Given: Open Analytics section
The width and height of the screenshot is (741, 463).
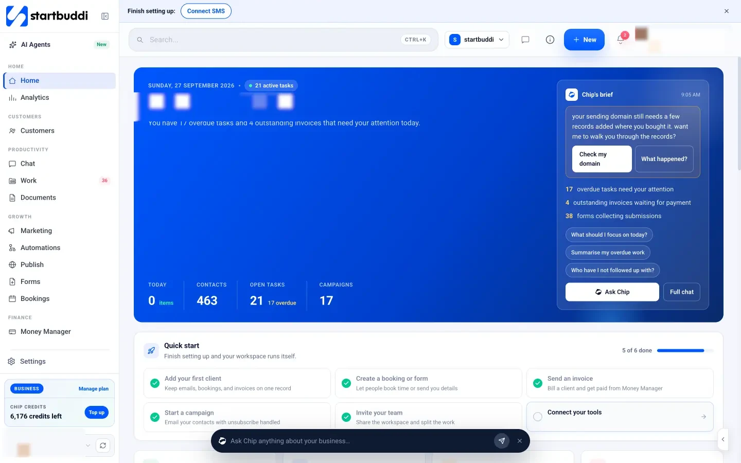Looking at the screenshot, I should pos(59,98).
